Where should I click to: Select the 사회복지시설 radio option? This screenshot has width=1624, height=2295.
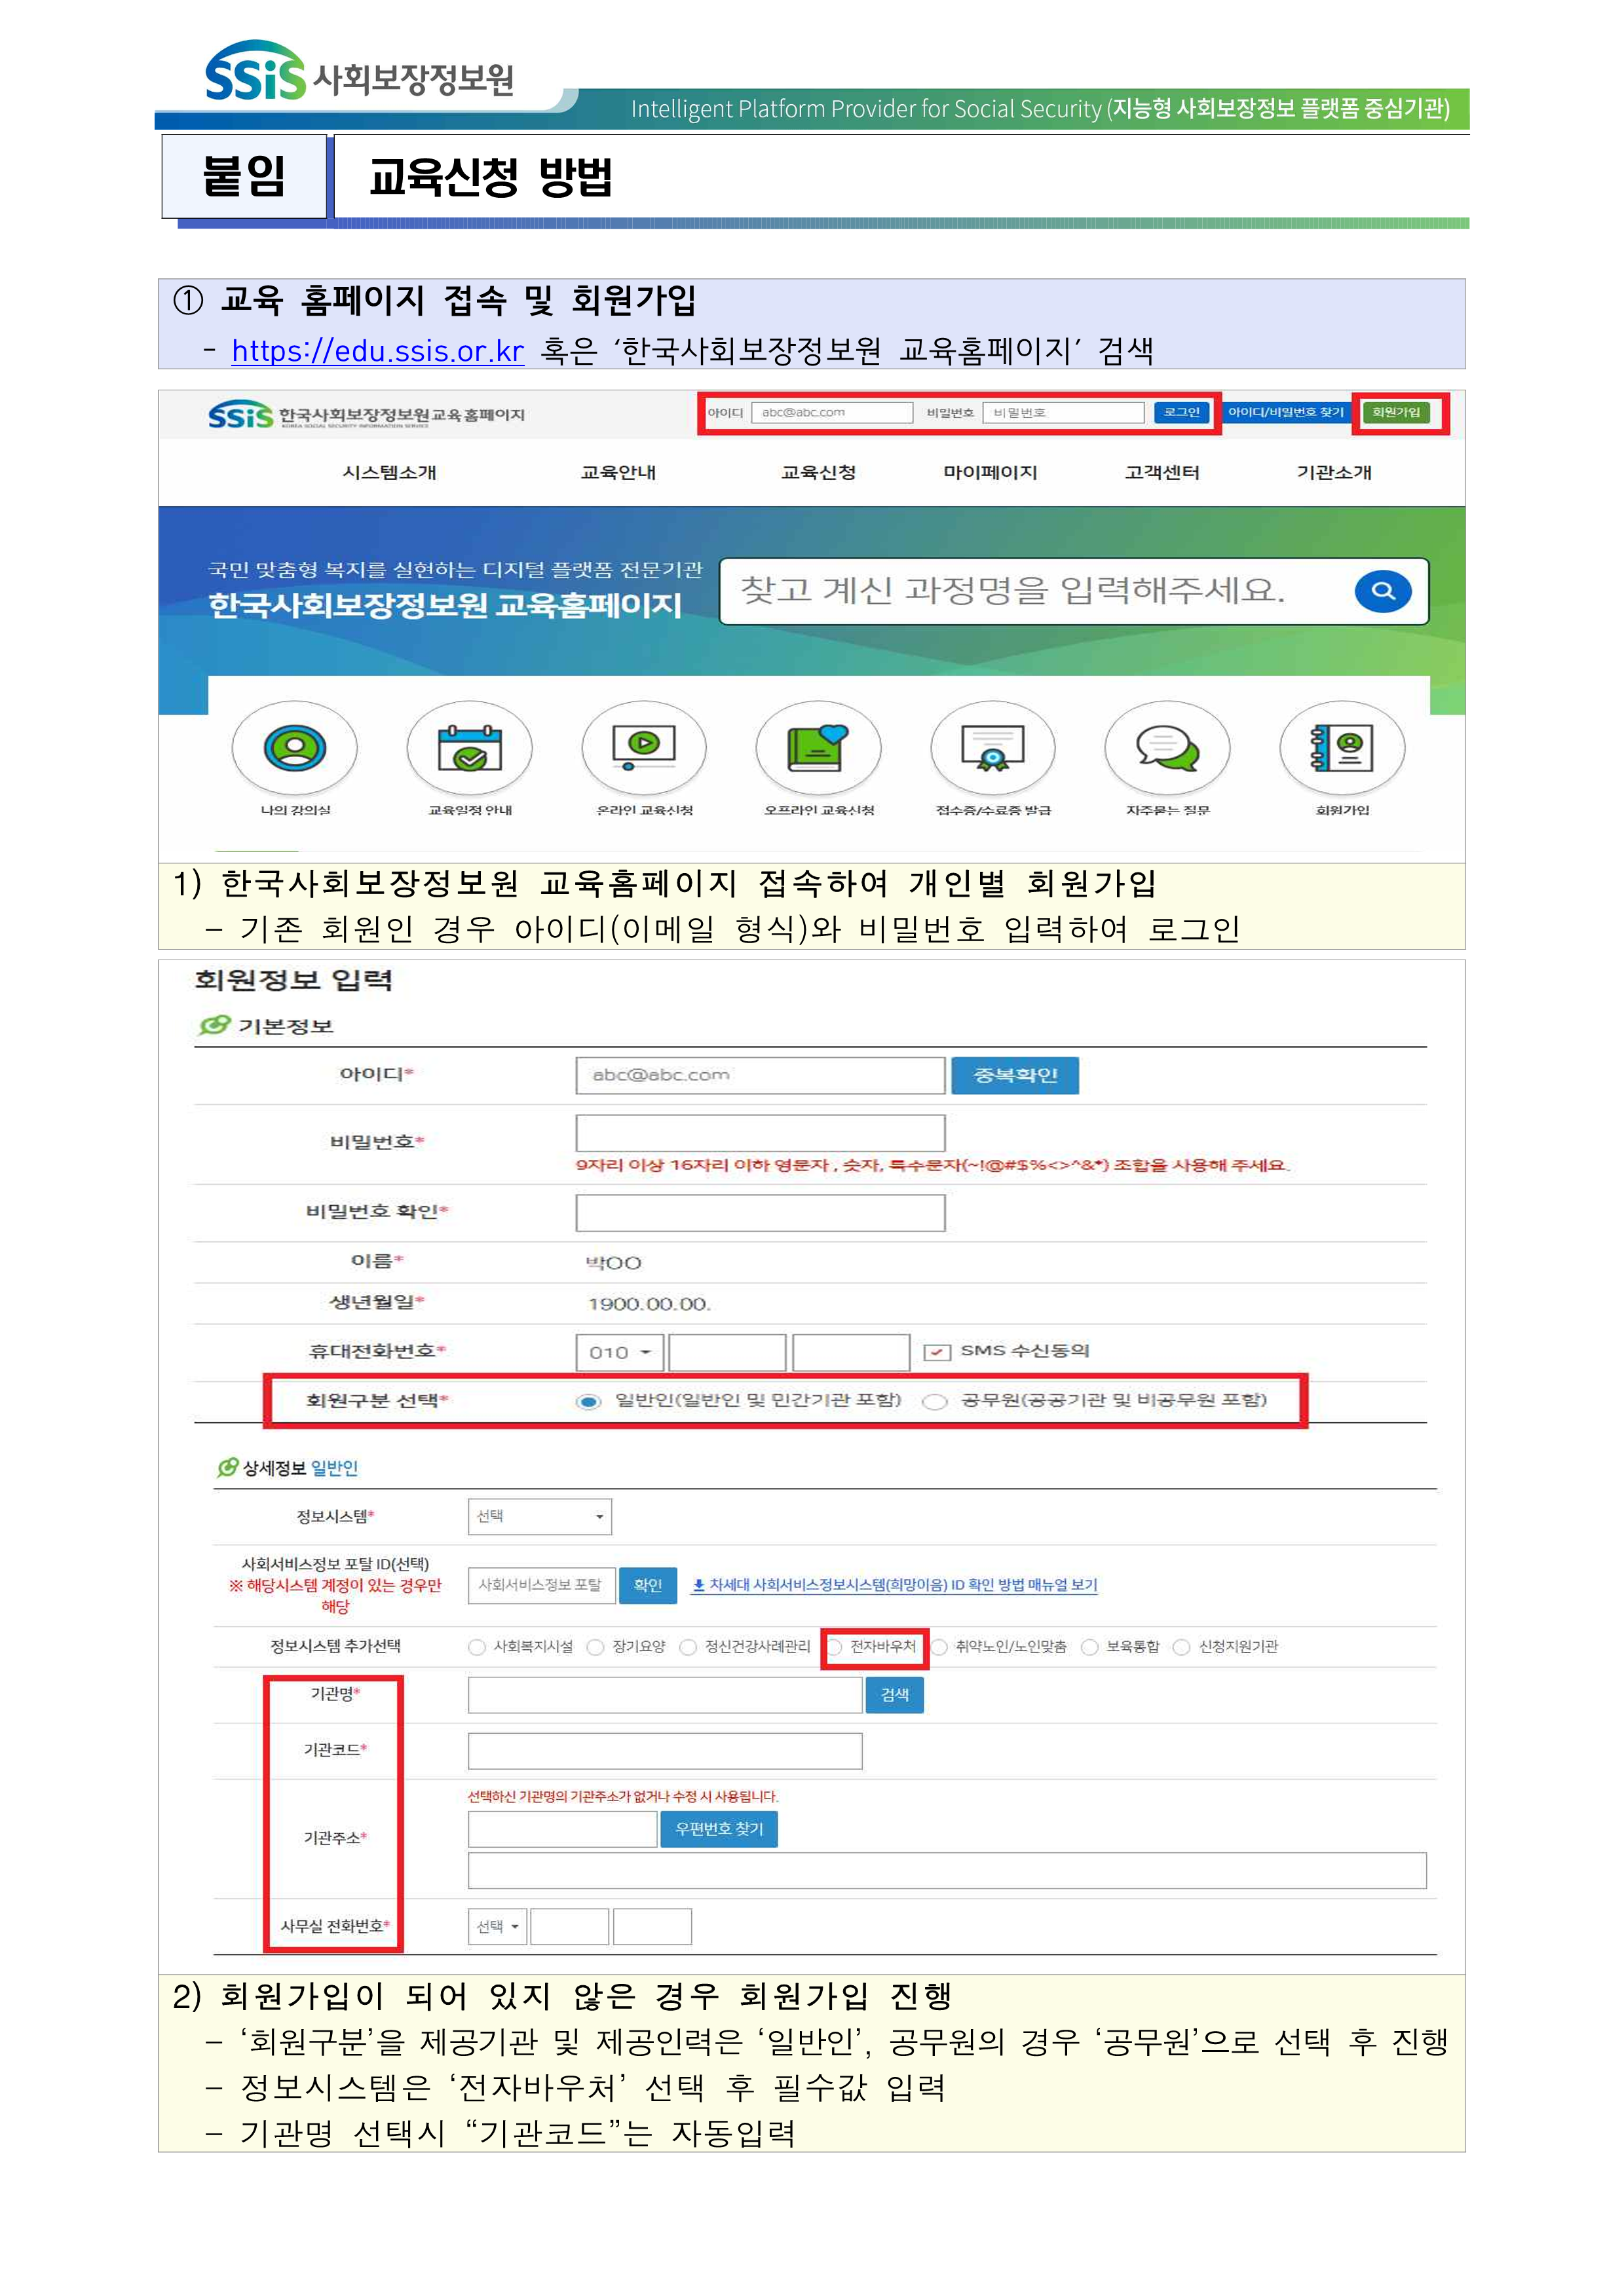tap(477, 1647)
